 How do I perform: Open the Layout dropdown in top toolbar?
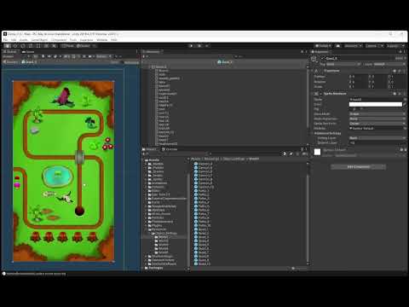coord(395,46)
